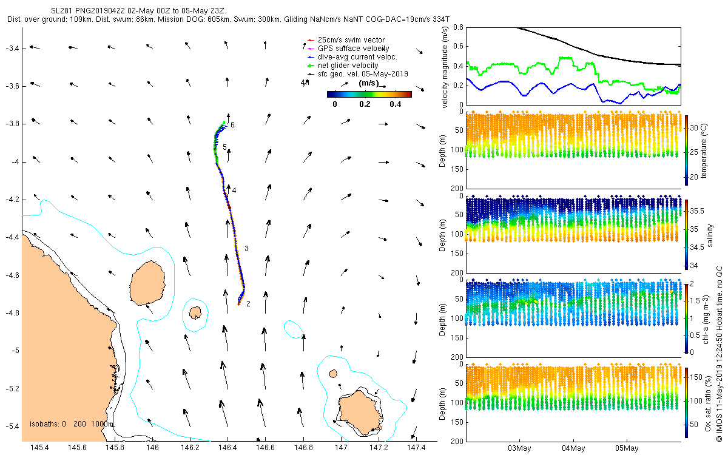
Task: Click the '0.4' tick under velocity colorbar
Action: pos(396,104)
